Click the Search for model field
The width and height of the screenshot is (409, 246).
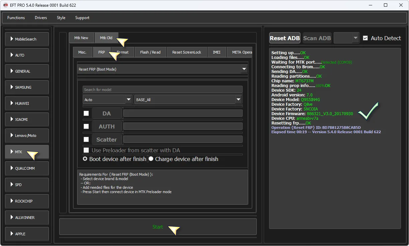tap(162, 90)
